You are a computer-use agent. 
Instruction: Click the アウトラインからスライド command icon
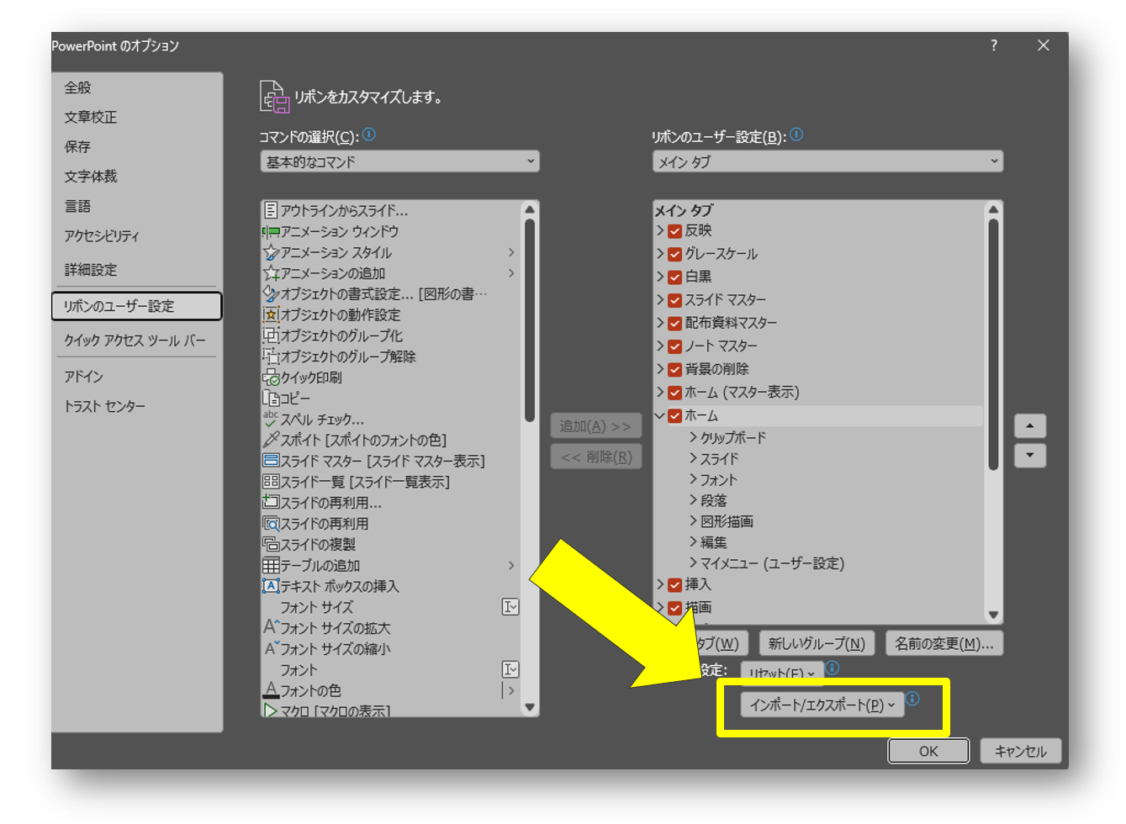(x=271, y=210)
